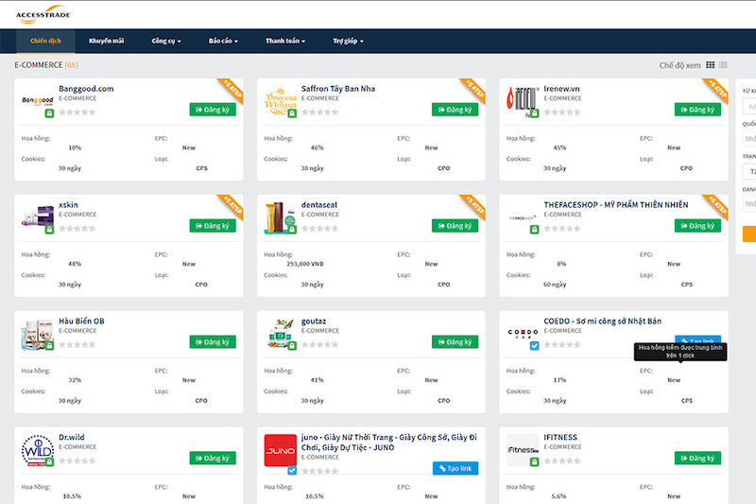Image resolution: width=756 pixels, height=504 pixels.
Task: Click Đăng ký on Saffron Tây Ban Nha
Action: [455, 110]
